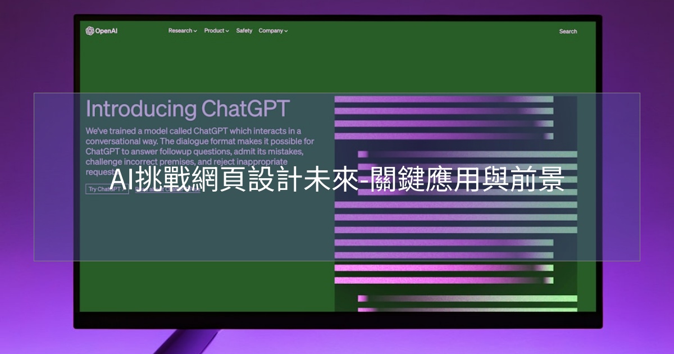The height and width of the screenshot is (354, 674).
Task: Click the Introducing ChatGPT heading
Action: coord(188,108)
